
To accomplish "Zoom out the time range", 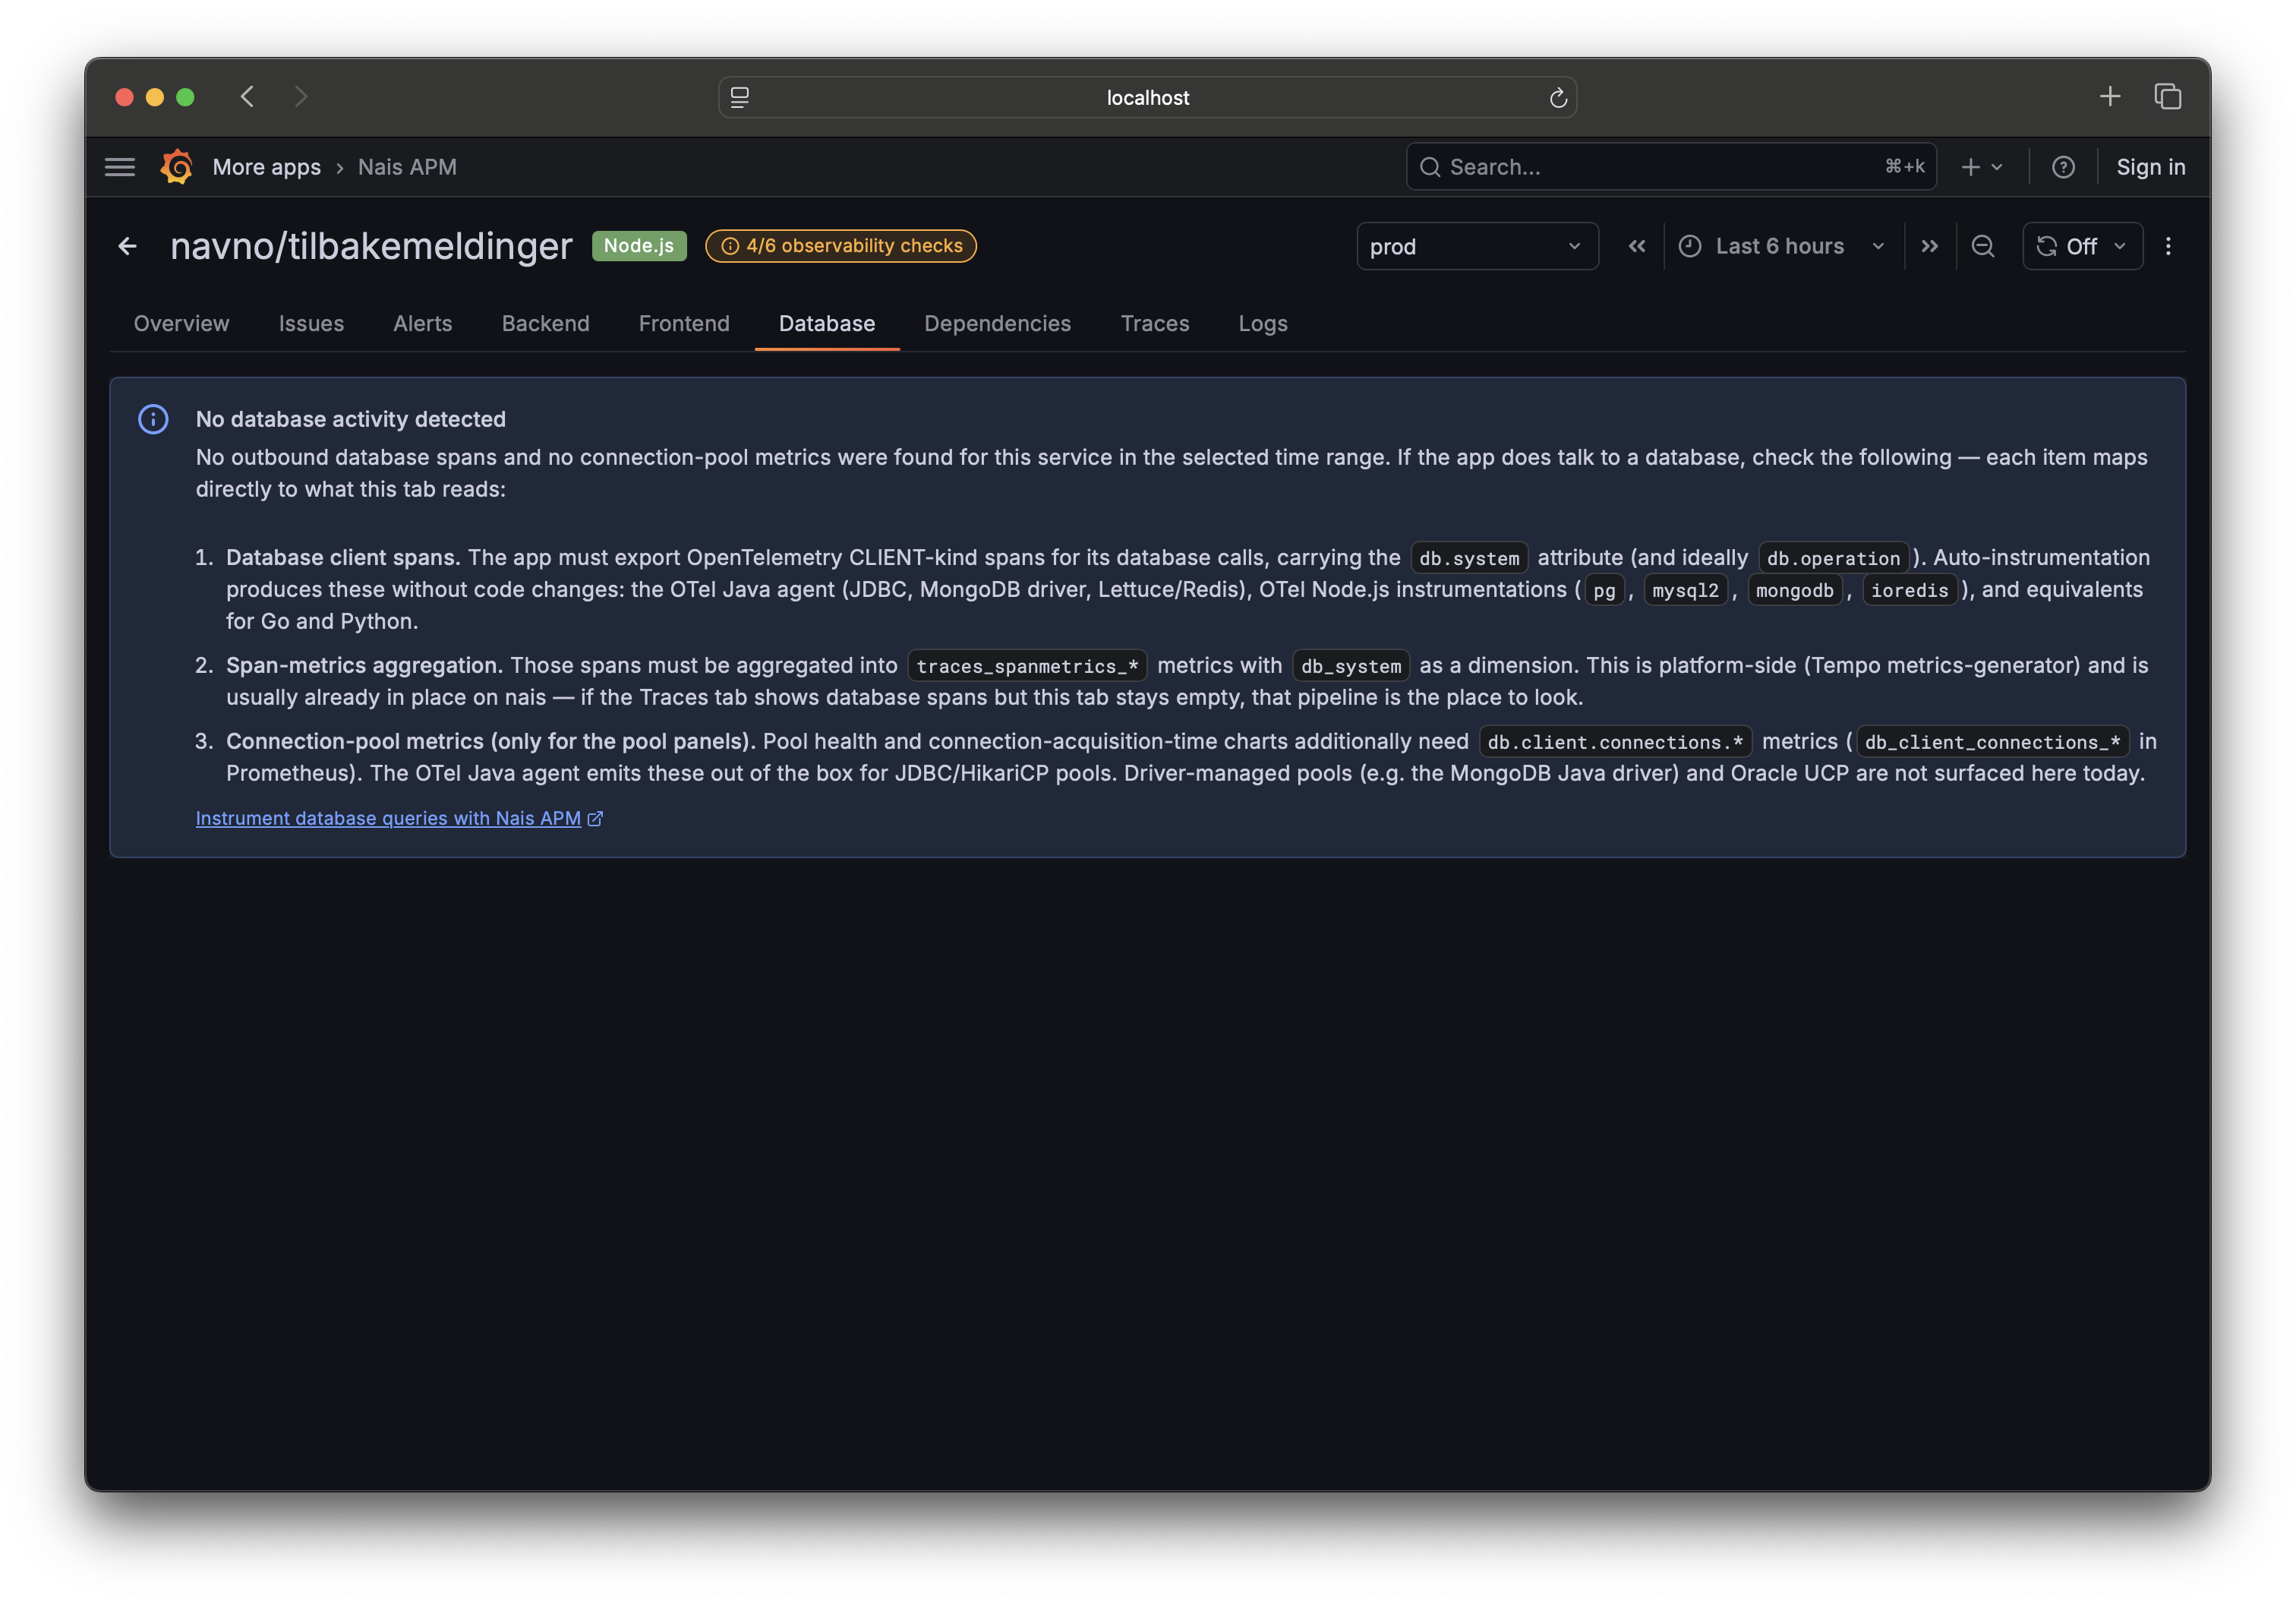I will click(1982, 246).
